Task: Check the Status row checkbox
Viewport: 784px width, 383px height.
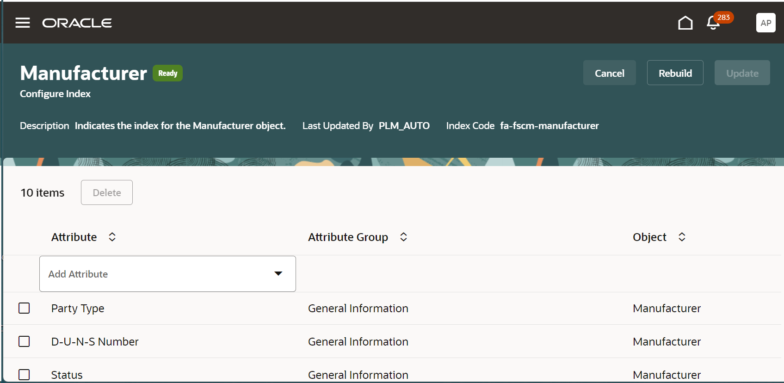Action: [24, 375]
